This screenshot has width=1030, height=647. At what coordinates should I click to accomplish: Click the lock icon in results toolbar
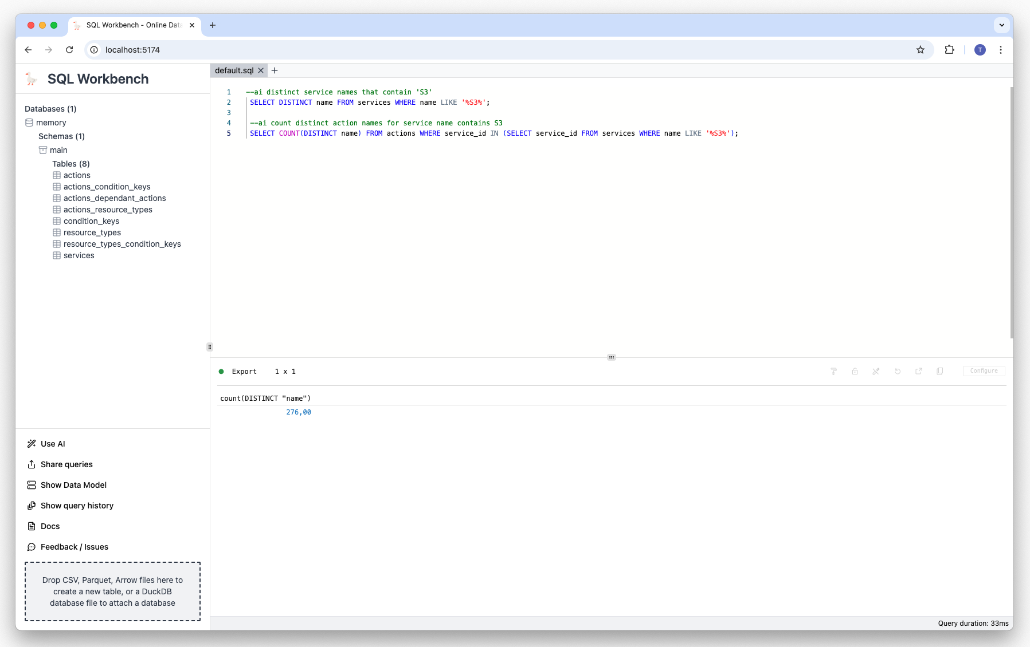point(855,371)
